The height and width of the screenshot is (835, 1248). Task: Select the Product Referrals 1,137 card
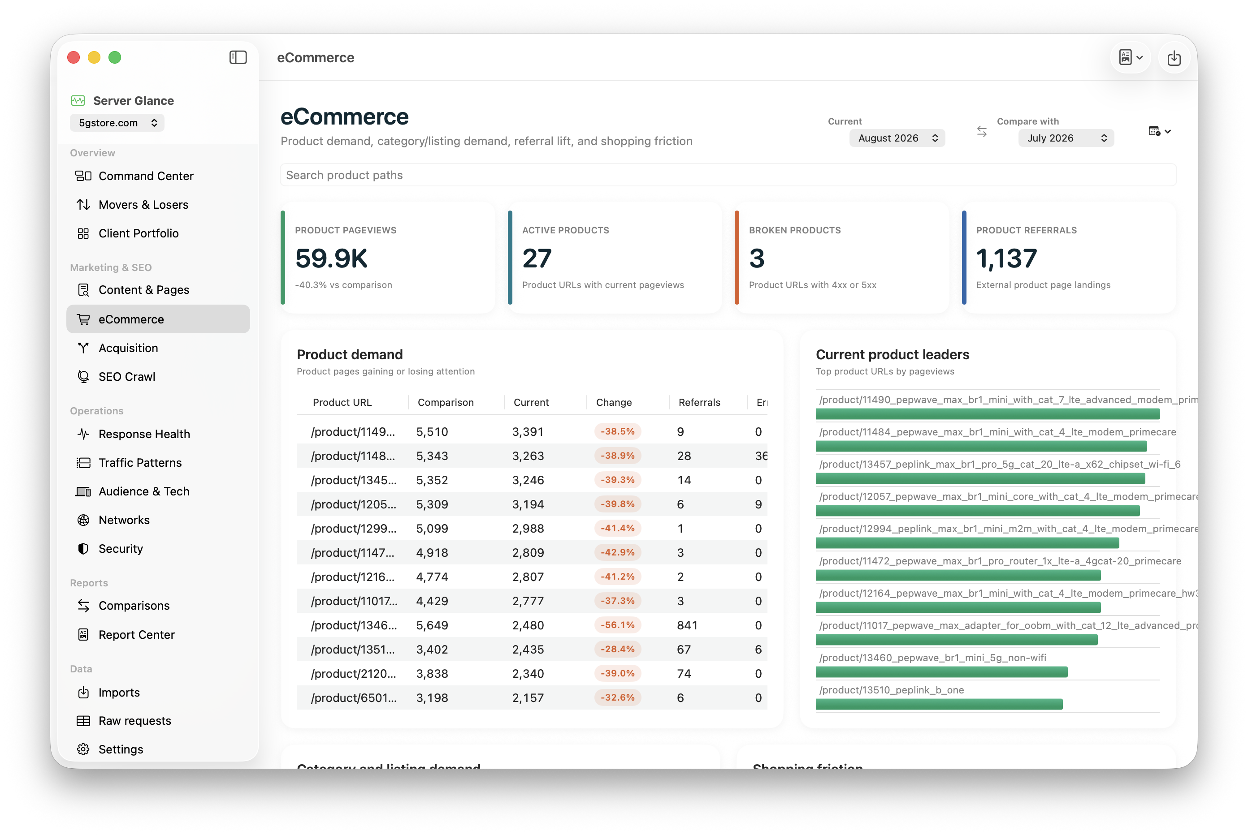click(x=1068, y=258)
